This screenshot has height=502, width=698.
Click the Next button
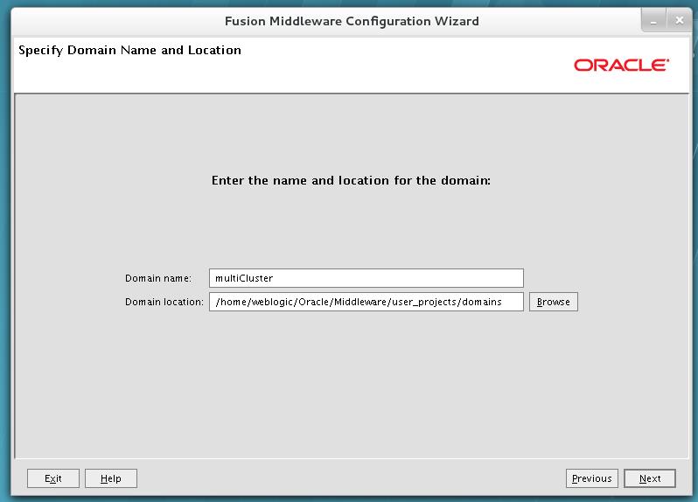[x=650, y=478]
